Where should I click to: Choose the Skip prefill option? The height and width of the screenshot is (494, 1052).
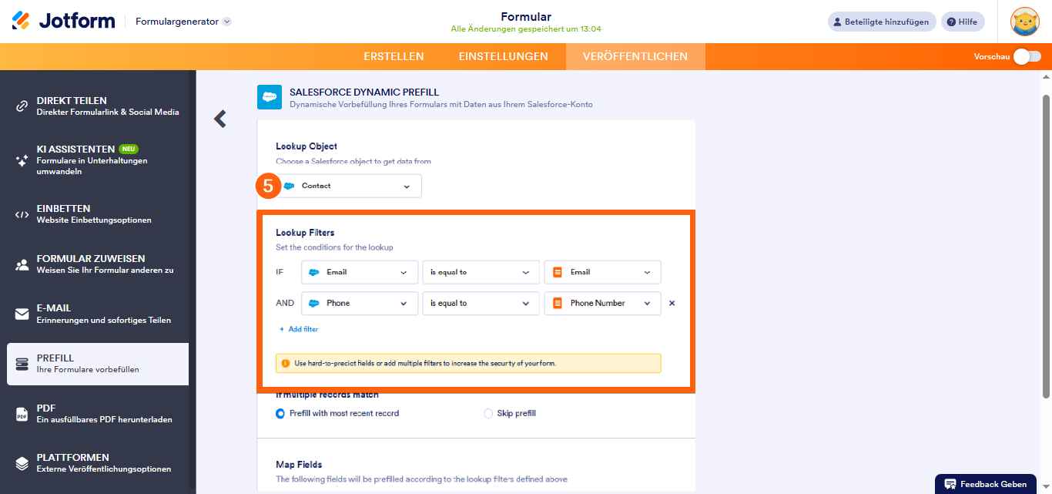tap(487, 413)
